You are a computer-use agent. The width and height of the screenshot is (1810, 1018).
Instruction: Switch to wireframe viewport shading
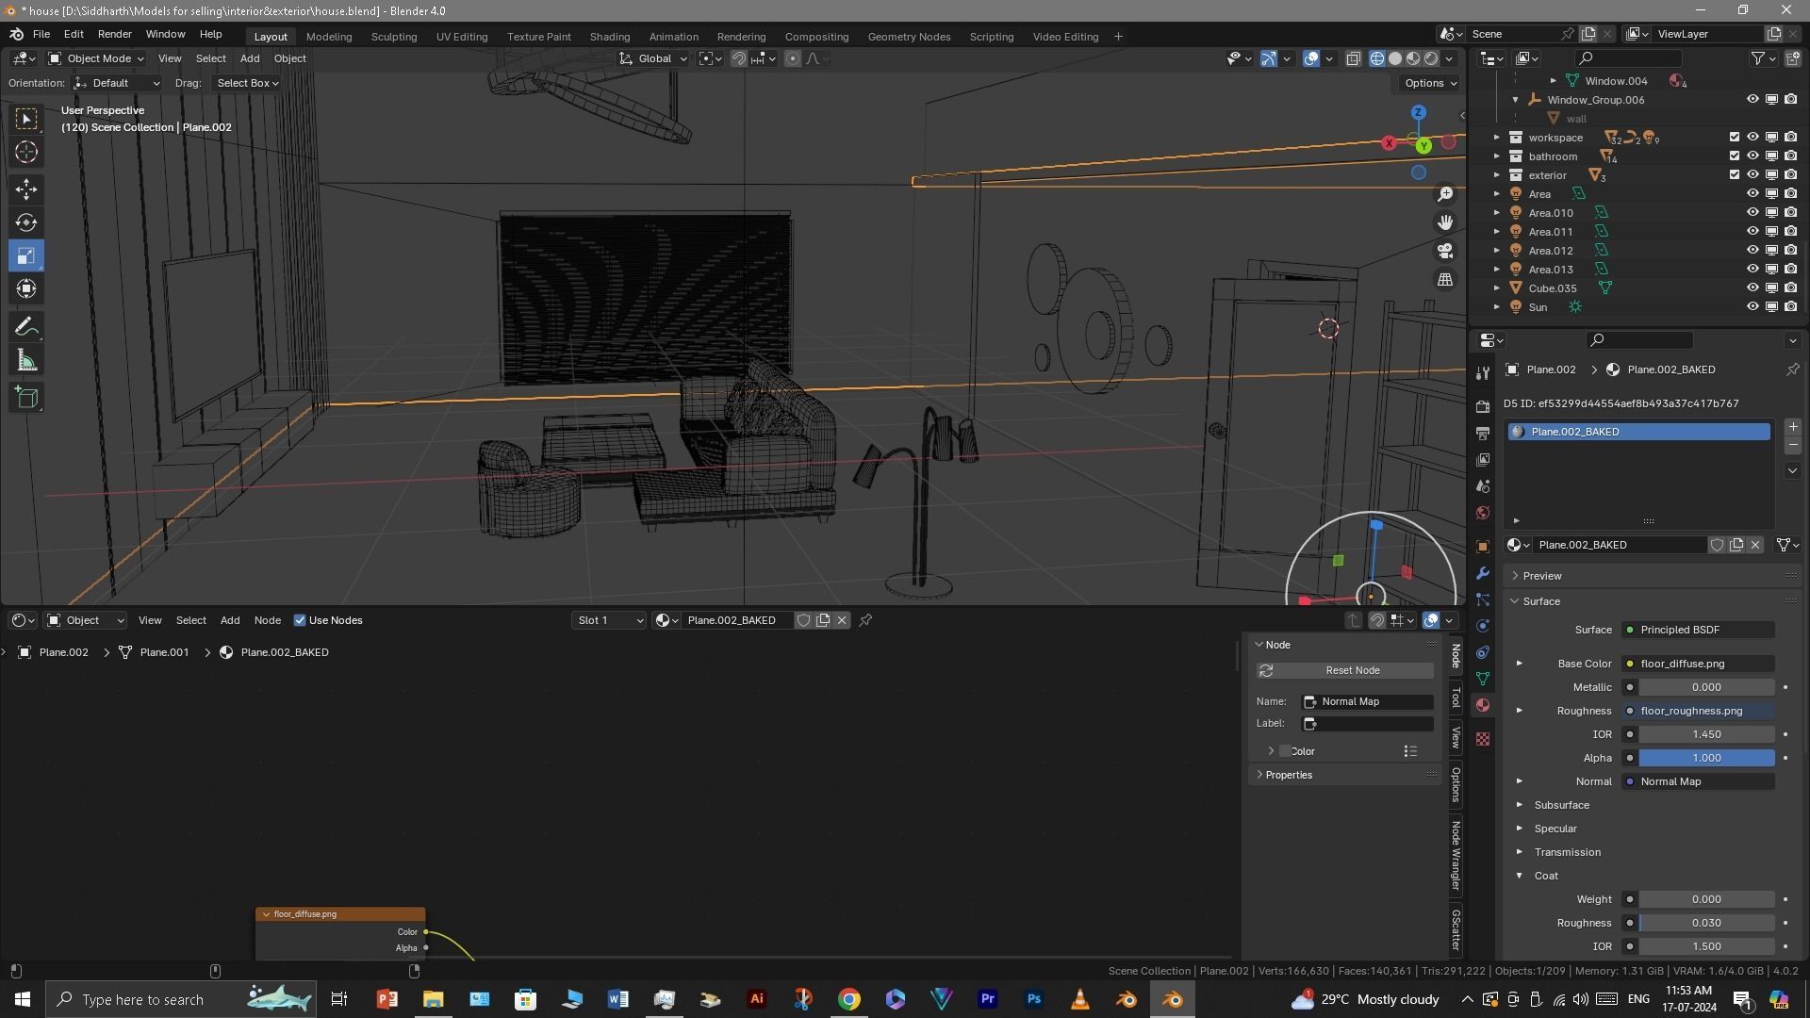coord(1377,58)
